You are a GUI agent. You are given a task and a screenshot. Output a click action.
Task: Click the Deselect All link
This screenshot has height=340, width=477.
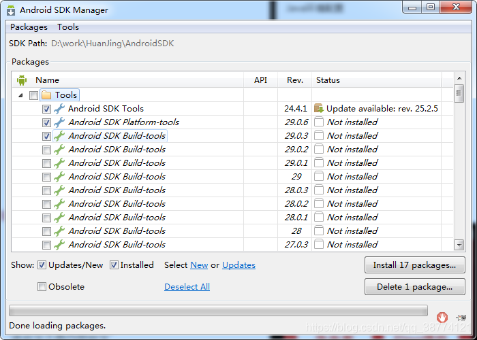[x=187, y=286]
